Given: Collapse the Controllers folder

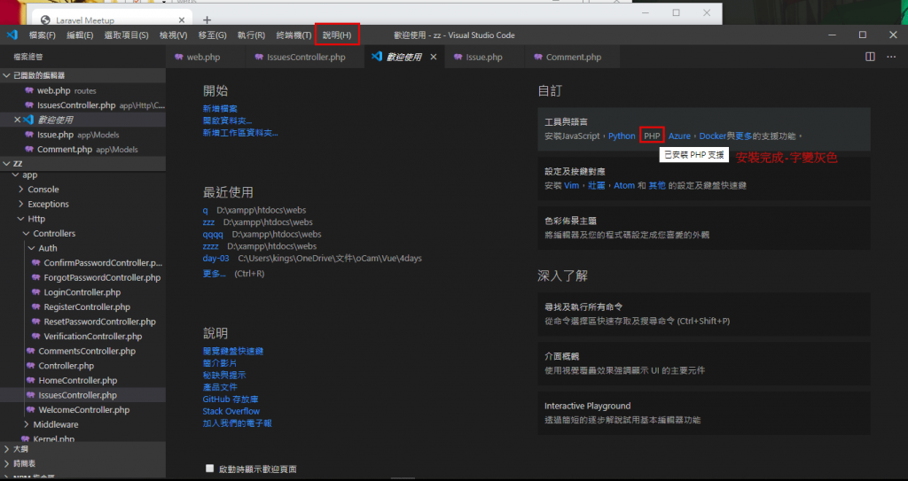Looking at the screenshot, I should pos(26,233).
